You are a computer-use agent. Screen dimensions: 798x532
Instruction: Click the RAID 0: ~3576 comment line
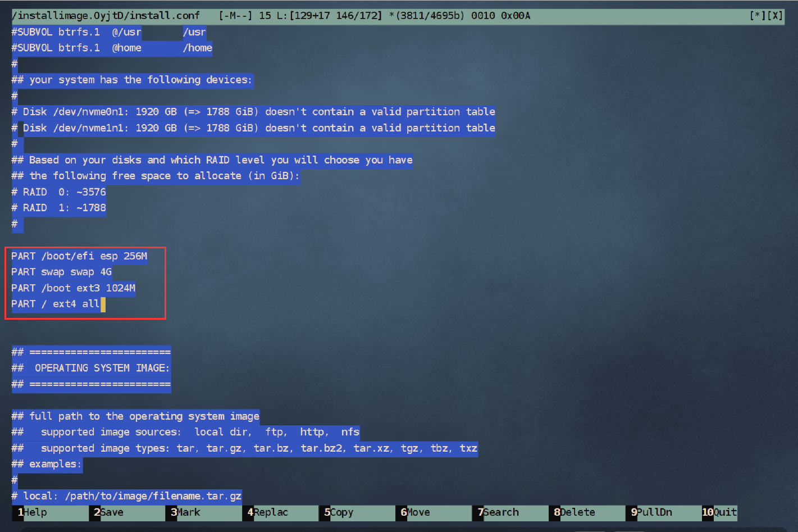[x=59, y=192]
